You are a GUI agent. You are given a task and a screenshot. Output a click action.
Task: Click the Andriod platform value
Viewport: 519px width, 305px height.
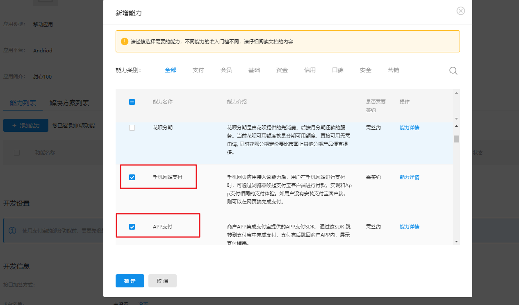click(43, 51)
